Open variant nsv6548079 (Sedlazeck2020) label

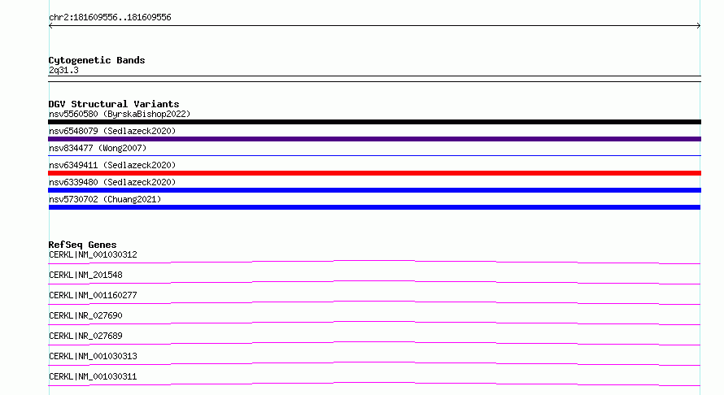click(x=112, y=131)
